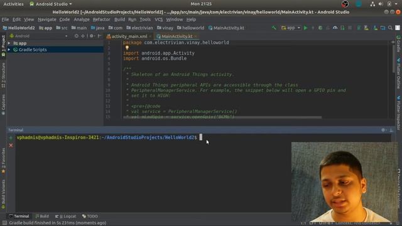
Task: Click the Profile app gauge icon
Action: (335, 28)
